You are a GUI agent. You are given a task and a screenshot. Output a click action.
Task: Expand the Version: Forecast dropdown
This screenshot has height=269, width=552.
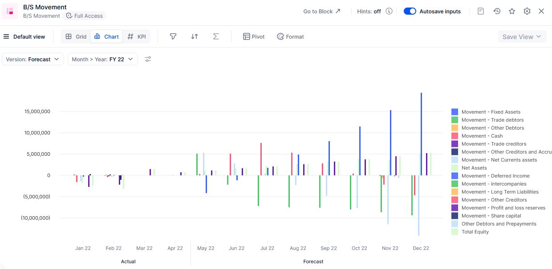[x=33, y=59]
